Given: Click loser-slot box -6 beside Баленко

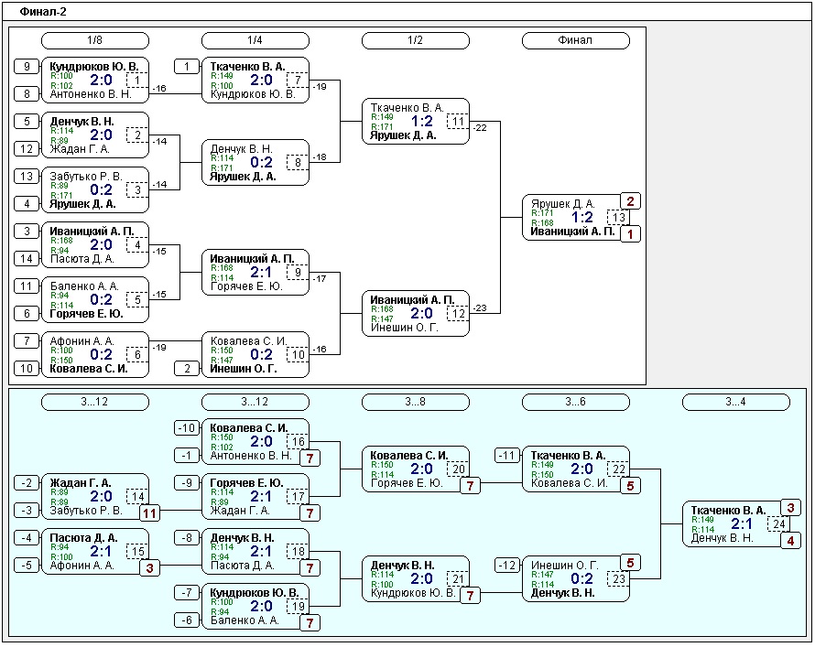Looking at the screenshot, I should point(187,620).
